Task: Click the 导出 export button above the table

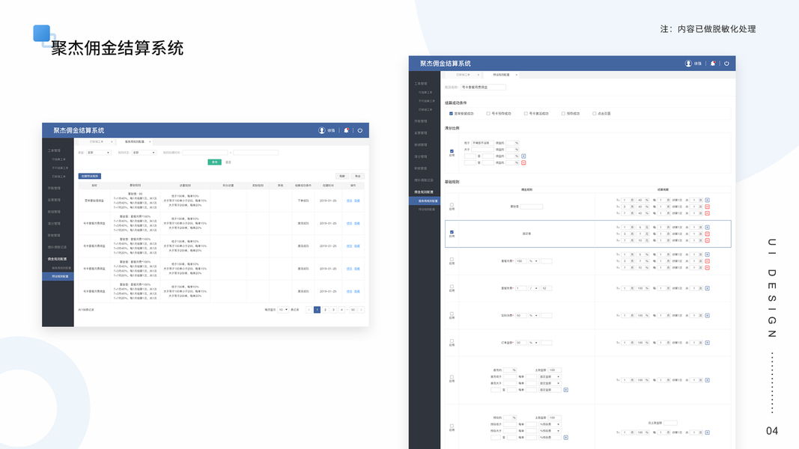Action: (x=358, y=176)
